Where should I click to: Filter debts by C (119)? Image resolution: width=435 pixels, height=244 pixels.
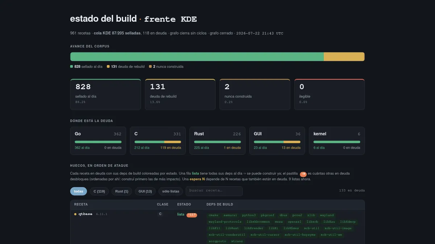pyautogui.click(x=99, y=191)
